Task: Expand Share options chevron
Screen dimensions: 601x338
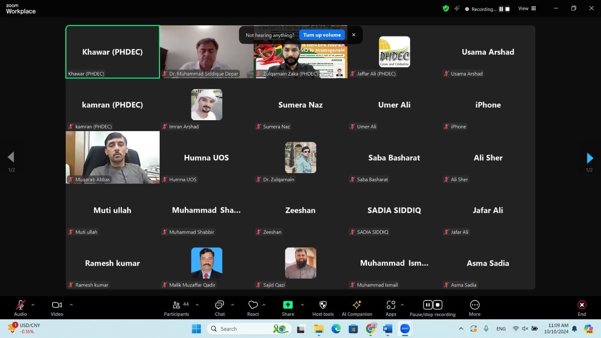Action: click(x=302, y=305)
